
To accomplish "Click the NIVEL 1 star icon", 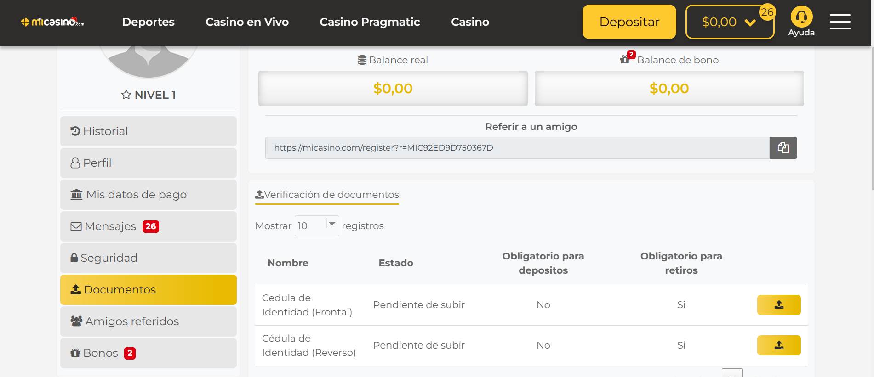I will tap(126, 95).
